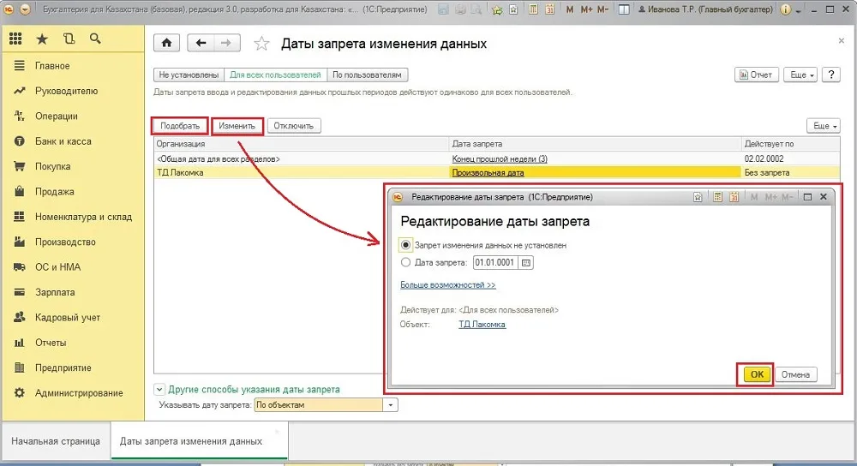This screenshot has width=857, height=466.
Task: Click the green star favorites icon in title bar
Action: point(497,9)
